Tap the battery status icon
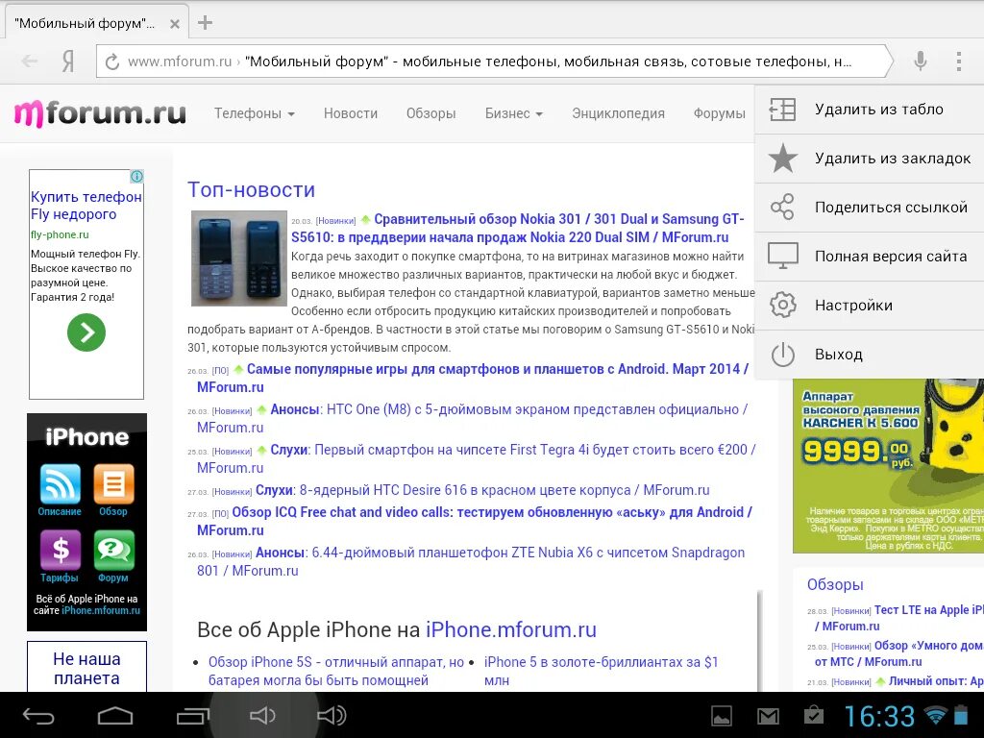984x738 pixels. (x=961, y=715)
